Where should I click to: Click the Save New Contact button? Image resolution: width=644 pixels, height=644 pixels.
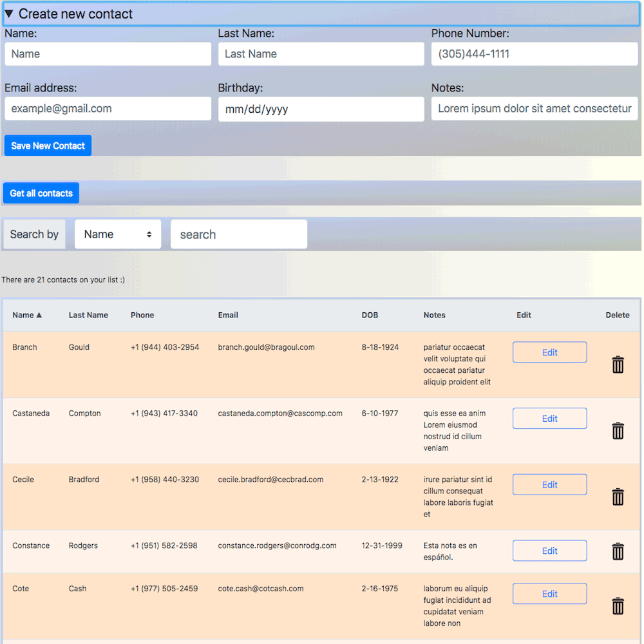pos(48,146)
